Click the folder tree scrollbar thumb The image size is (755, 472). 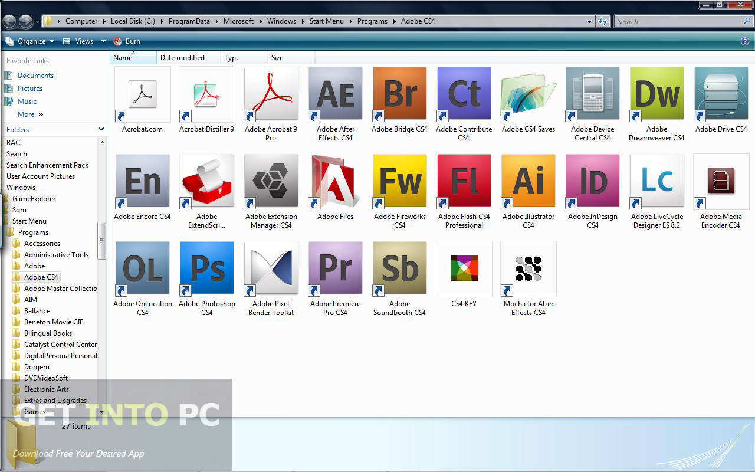(x=101, y=240)
